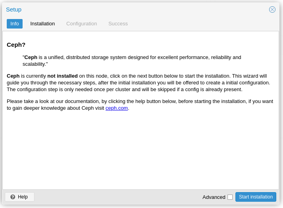The image size is (283, 208).
Task: Click the bold "Ceph" word inside the quote
Action: pos(31,57)
